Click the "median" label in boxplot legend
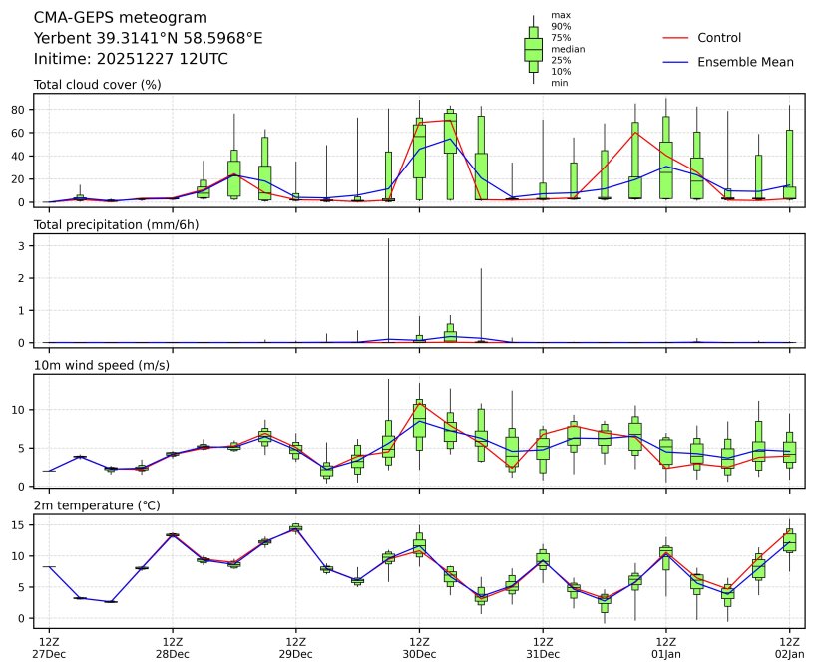 pyautogui.click(x=567, y=49)
